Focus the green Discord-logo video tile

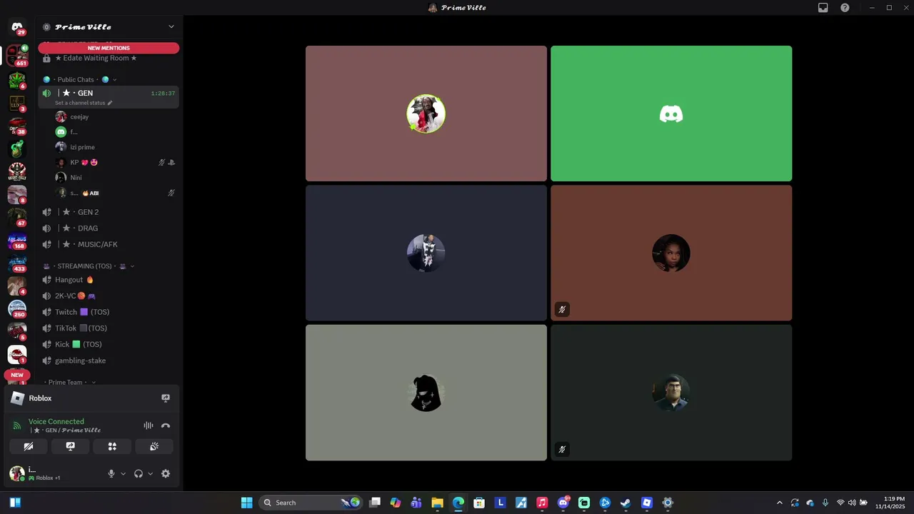[x=671, y=114]
